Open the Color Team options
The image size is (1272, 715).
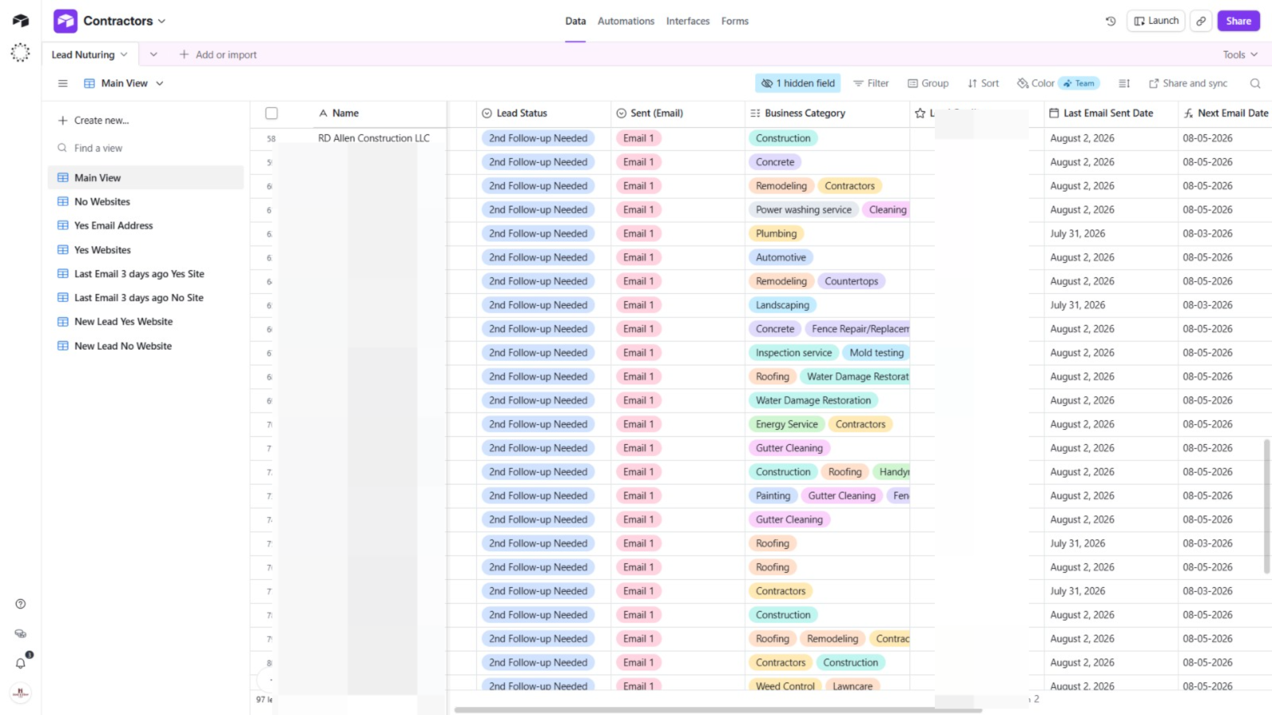(1057, 83)
